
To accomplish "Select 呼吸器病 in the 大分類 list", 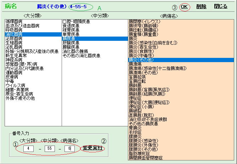I will coord(13,30).
